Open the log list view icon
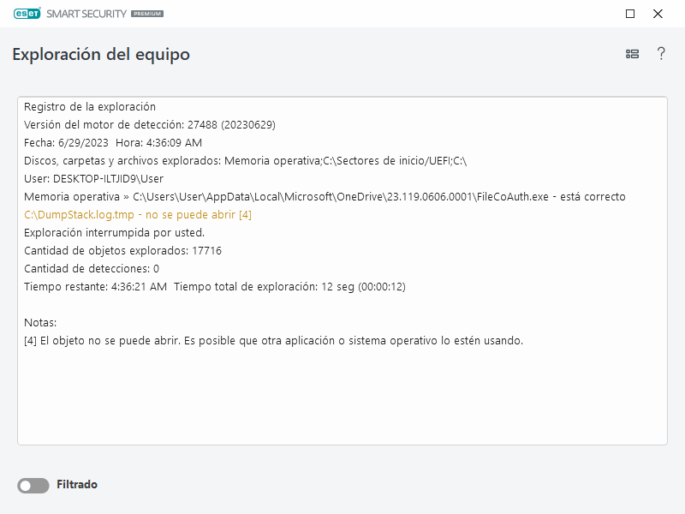 point(632,53)
